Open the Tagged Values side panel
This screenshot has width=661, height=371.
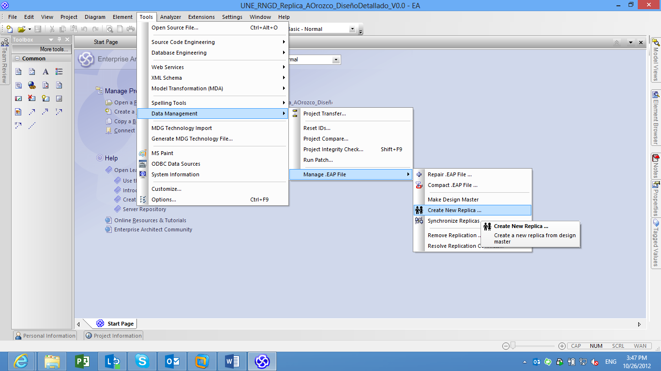(656, 243)
